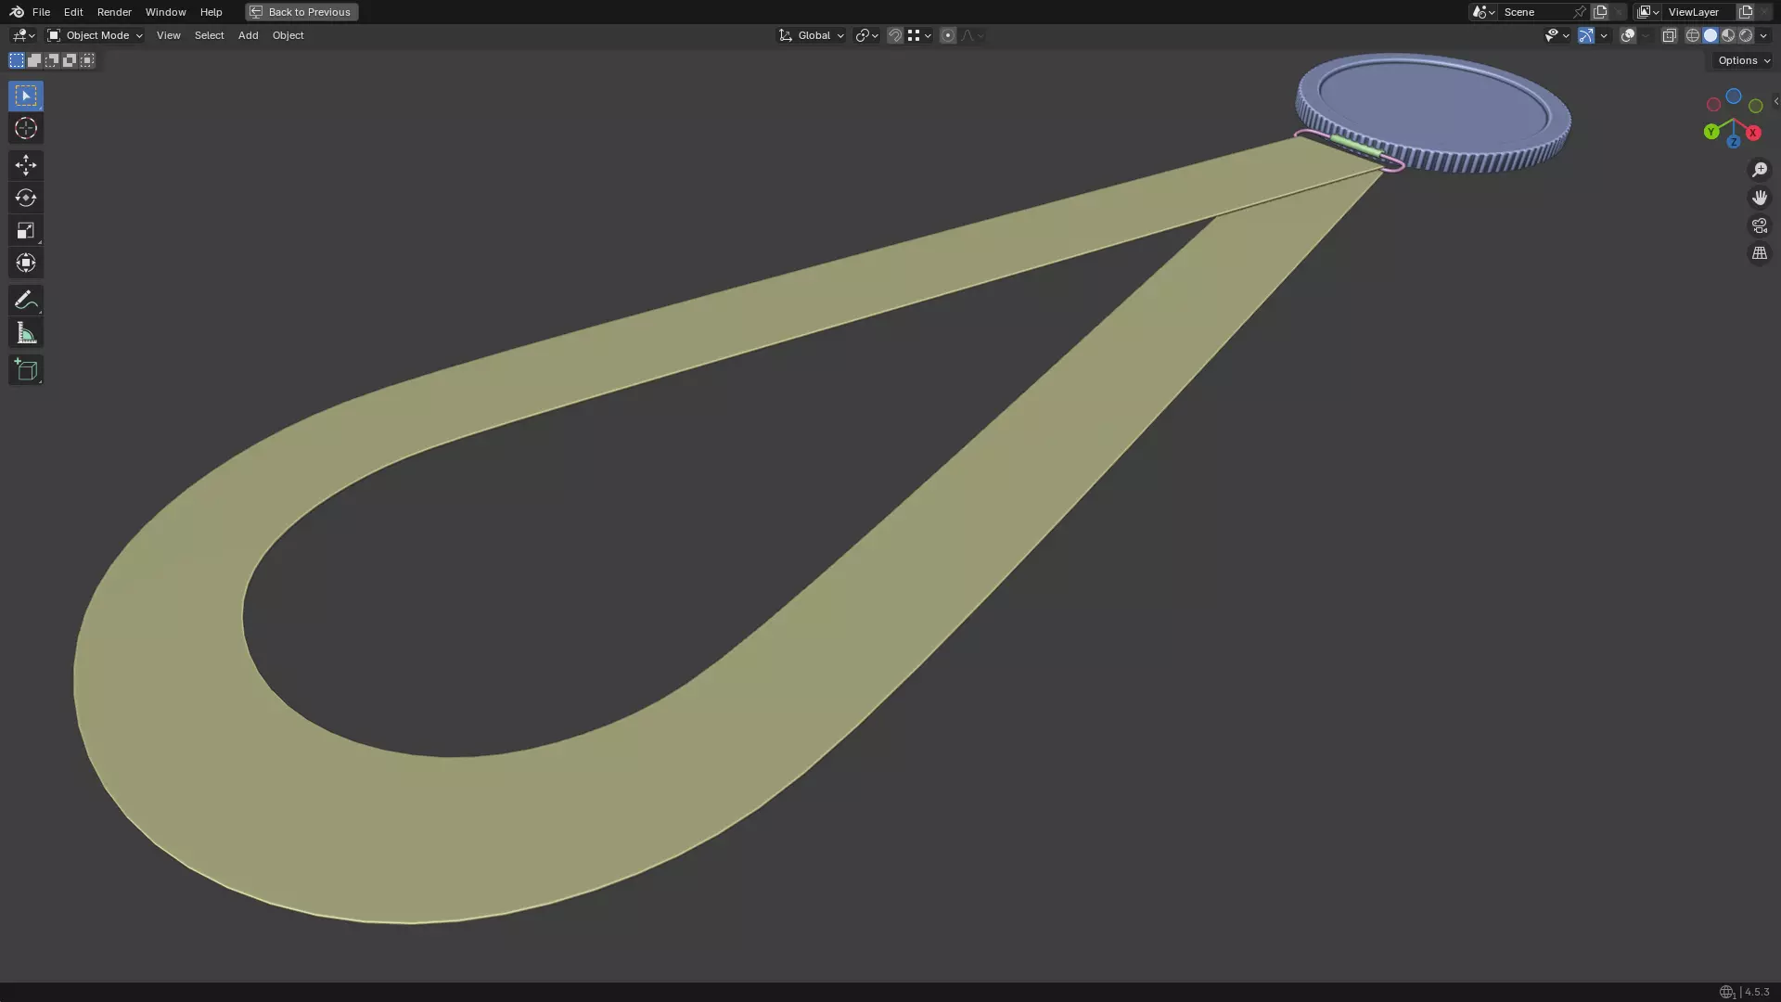Open the Add menu
Screen dimensions: 1781x1002
pyautogui.click(x=248, y=35)
